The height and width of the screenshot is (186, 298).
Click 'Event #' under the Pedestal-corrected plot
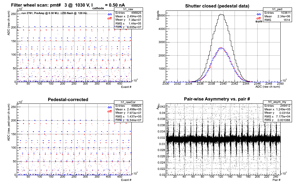(126, 180)
